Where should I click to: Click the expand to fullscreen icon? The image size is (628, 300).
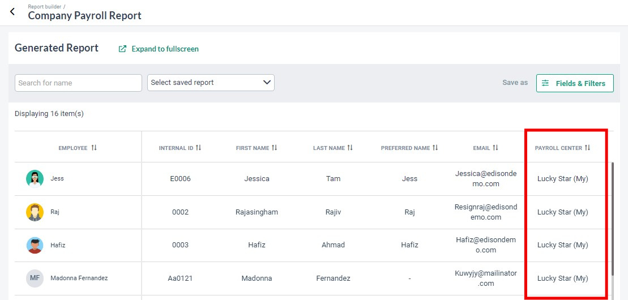tap(122, 49)
